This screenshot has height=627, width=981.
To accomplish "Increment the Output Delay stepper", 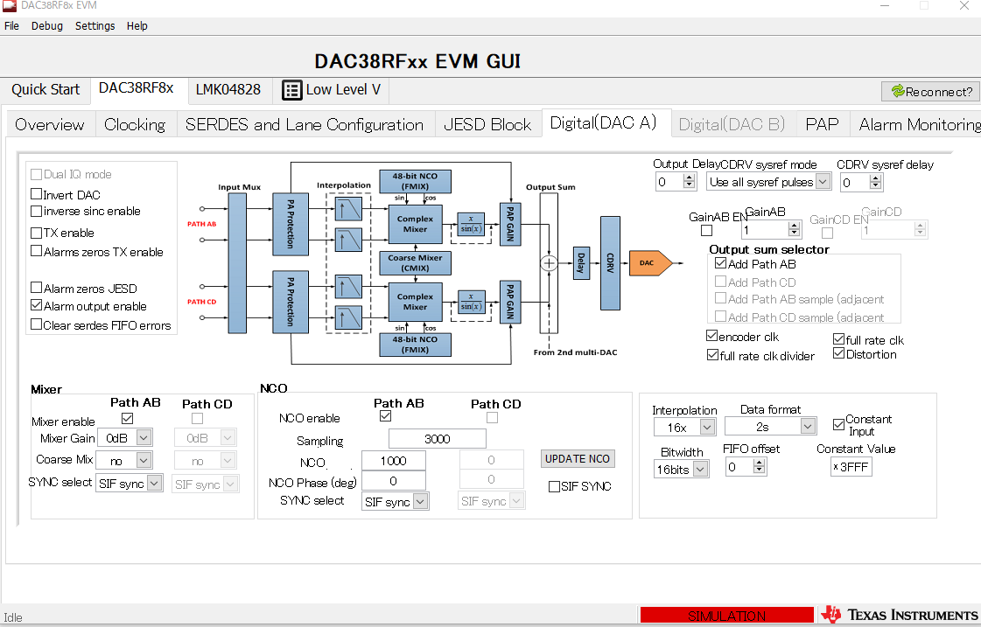I will [689, 178].
